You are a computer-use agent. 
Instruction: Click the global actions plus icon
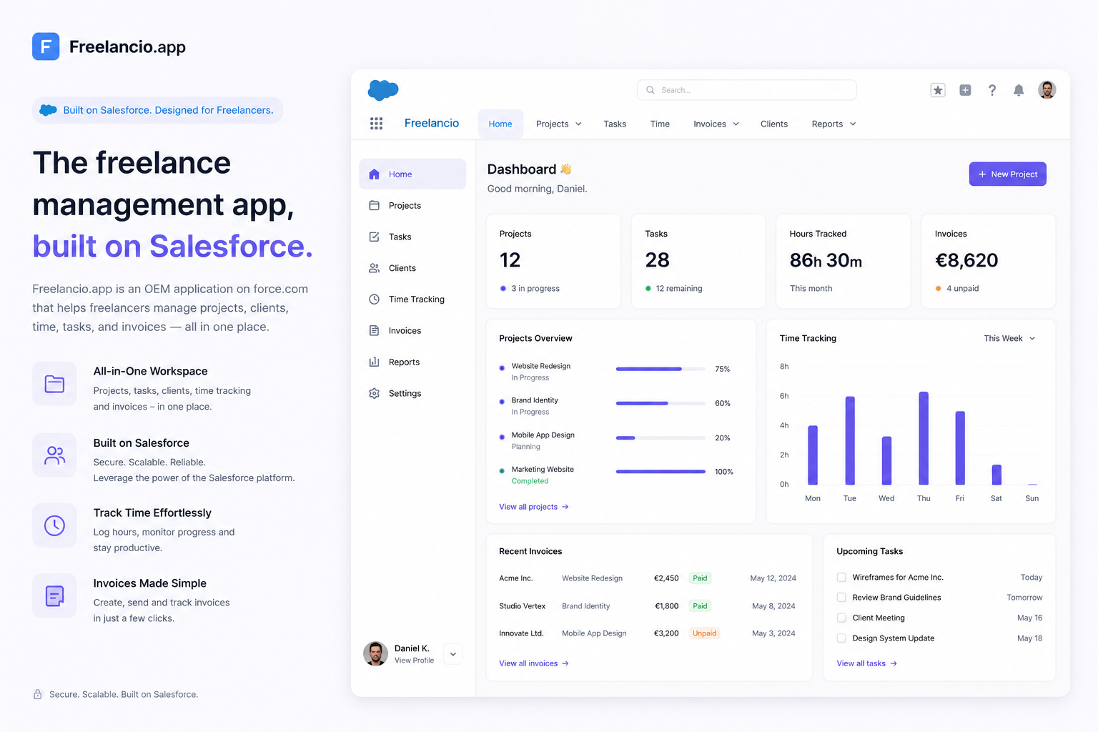pos(965,90)
